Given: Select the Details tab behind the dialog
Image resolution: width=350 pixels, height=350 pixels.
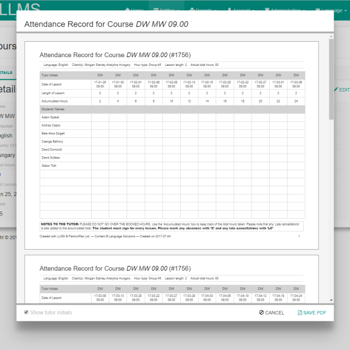Looking at the screenshot, I should (x=7, y=73).
